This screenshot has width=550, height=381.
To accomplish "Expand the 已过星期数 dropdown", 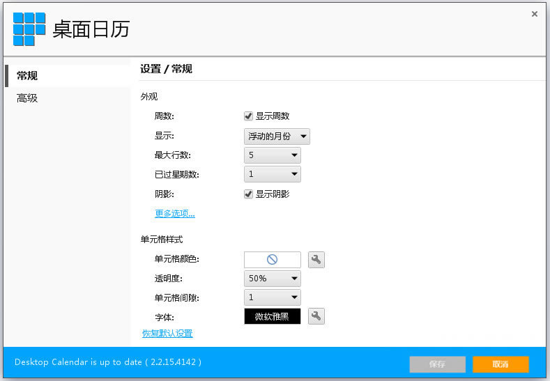I will tap(273, 174).
